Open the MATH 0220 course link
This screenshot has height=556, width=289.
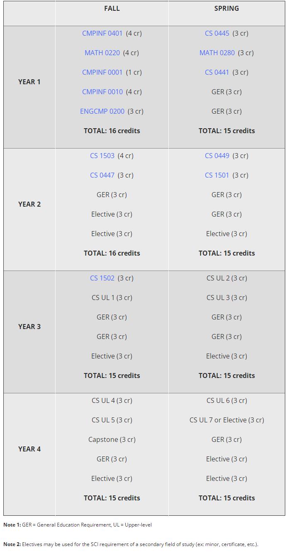[102, 53]
